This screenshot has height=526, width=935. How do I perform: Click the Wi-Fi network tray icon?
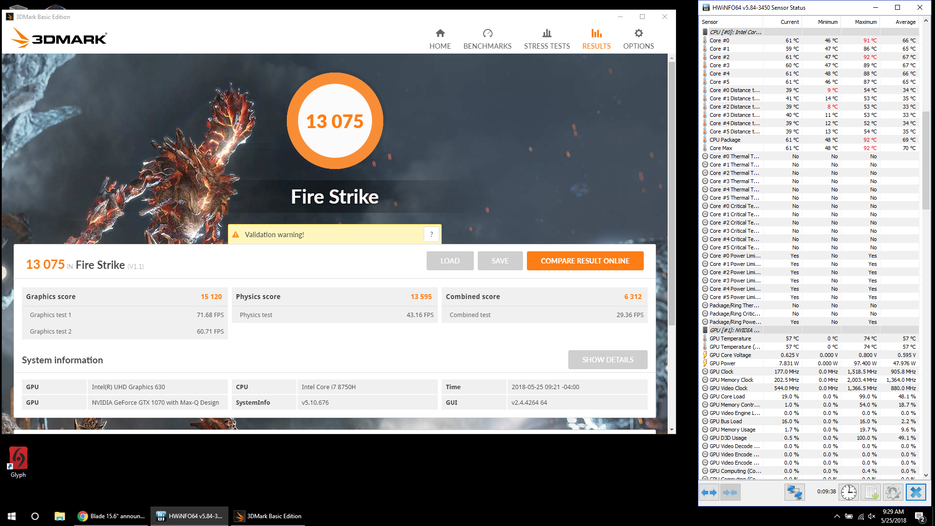[x=860, y=516]
